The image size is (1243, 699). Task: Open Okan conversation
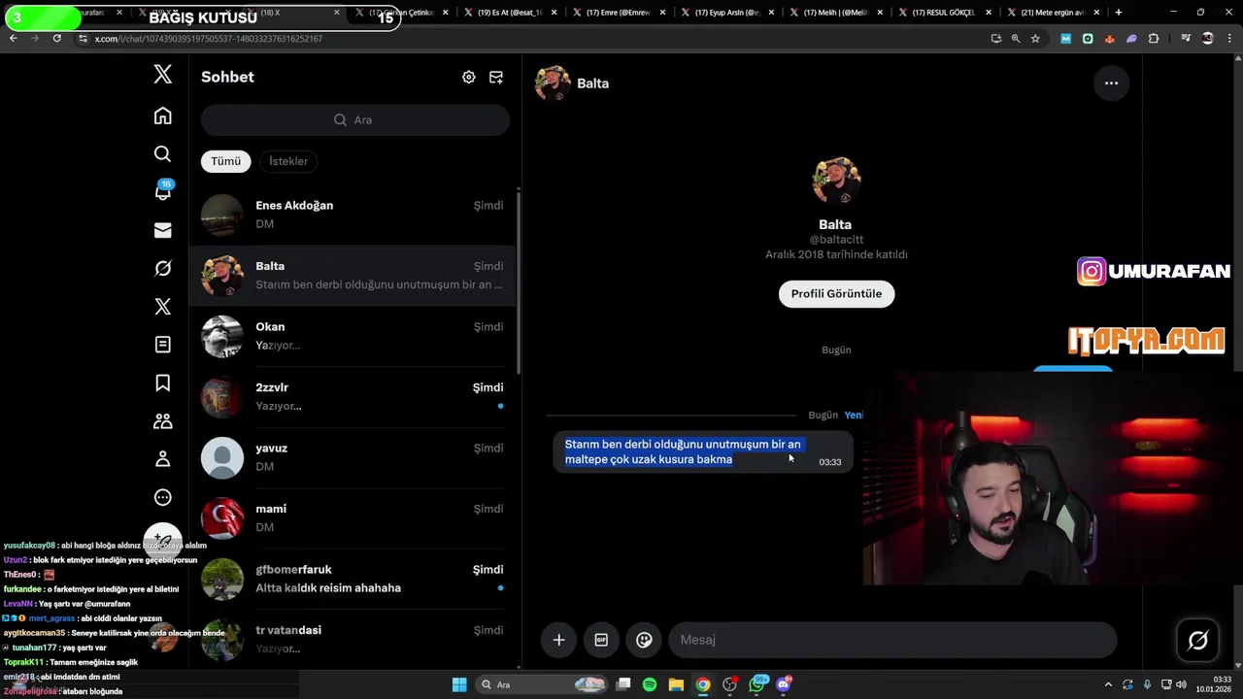coord(353,336)
